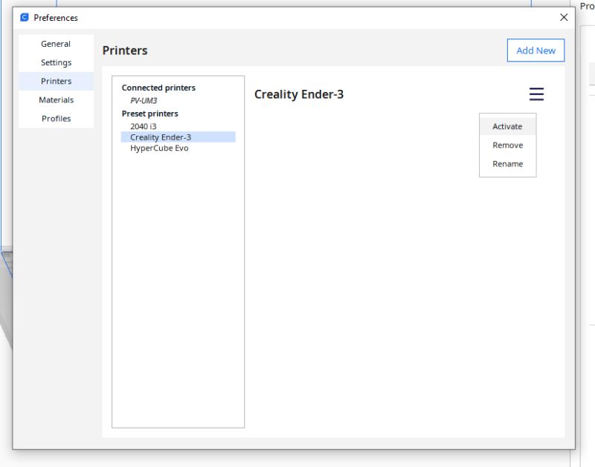The width and height of the screenshot is (595, 467).
Task: Click the Connected printers group label
Action: [158, 87]
